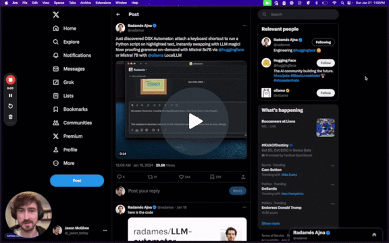389x243 pixels.
Task: Open Grok
Action: 63,82
